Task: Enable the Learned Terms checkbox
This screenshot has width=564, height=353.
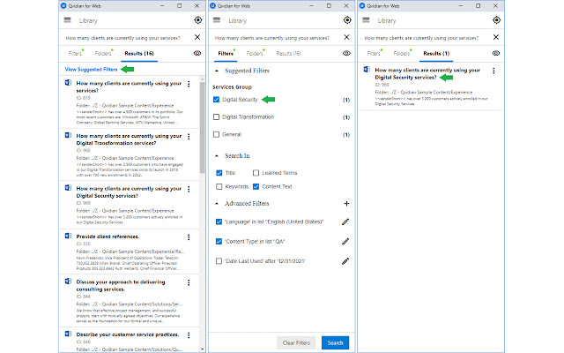Action: point(256,173)
